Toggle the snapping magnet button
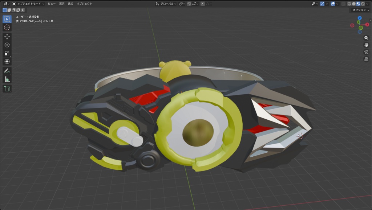The width and height of the screenshot is (372, 210). point(189,4)
